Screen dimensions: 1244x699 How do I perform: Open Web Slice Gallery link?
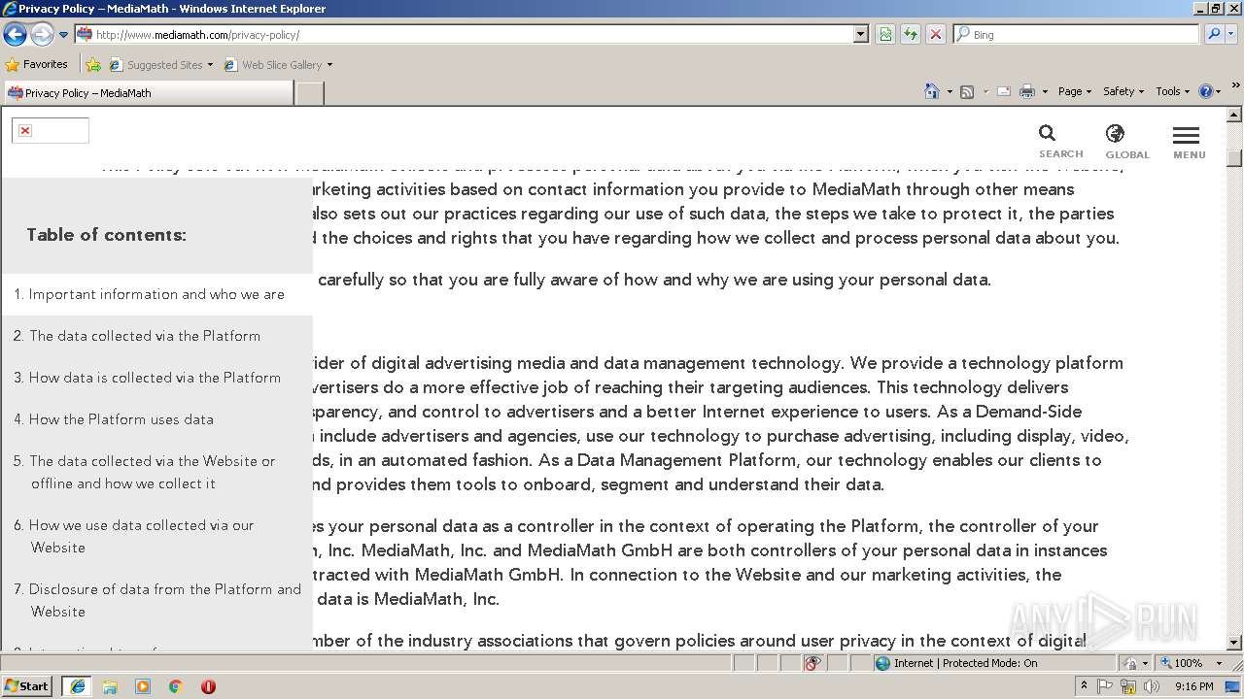pyautogui.click(x=278, y=65)
